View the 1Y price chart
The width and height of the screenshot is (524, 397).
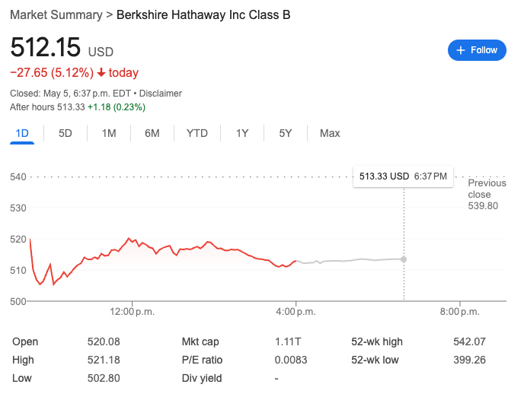[x=242, y=133]
